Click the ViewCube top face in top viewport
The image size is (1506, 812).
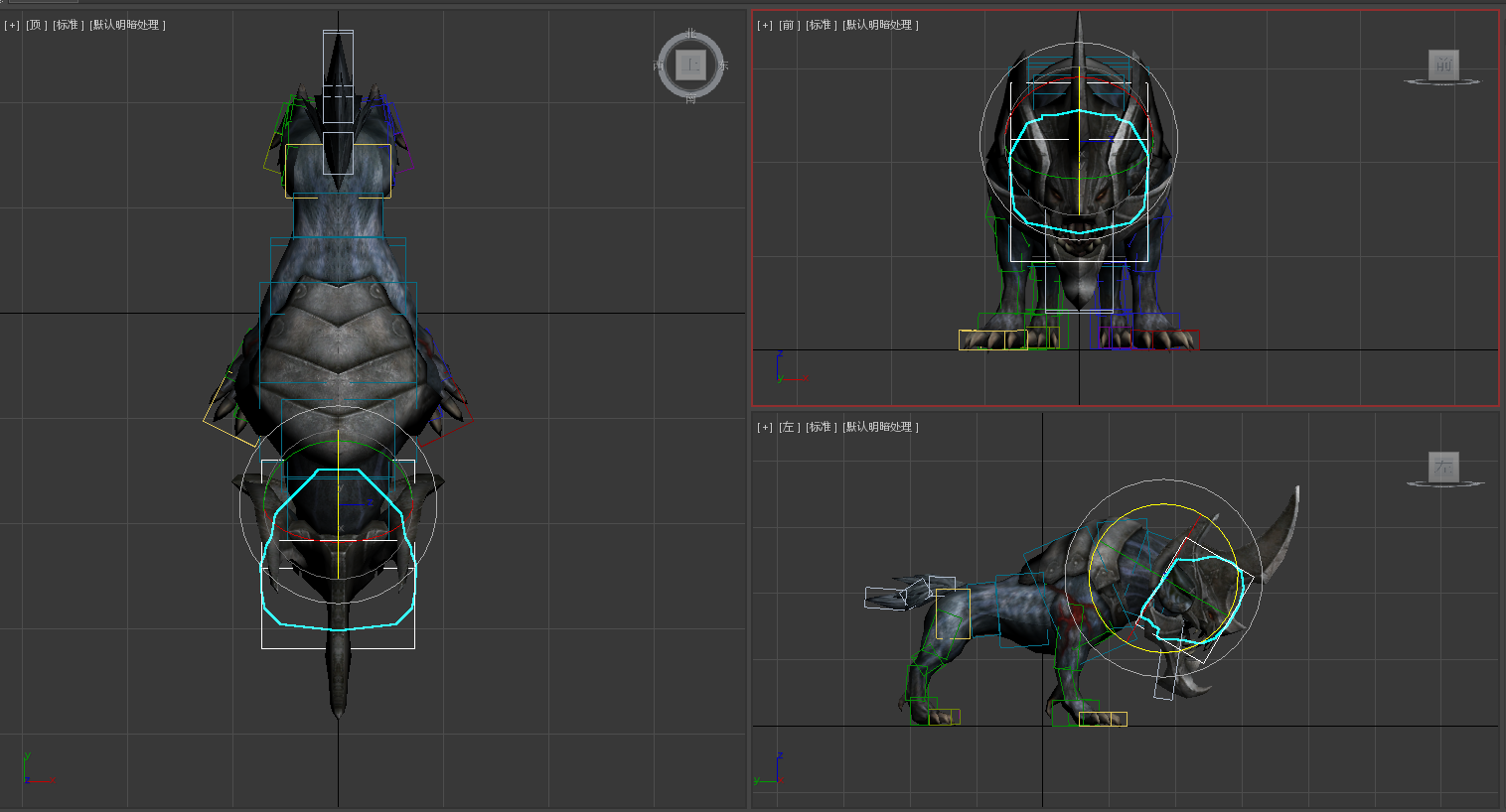689,66
